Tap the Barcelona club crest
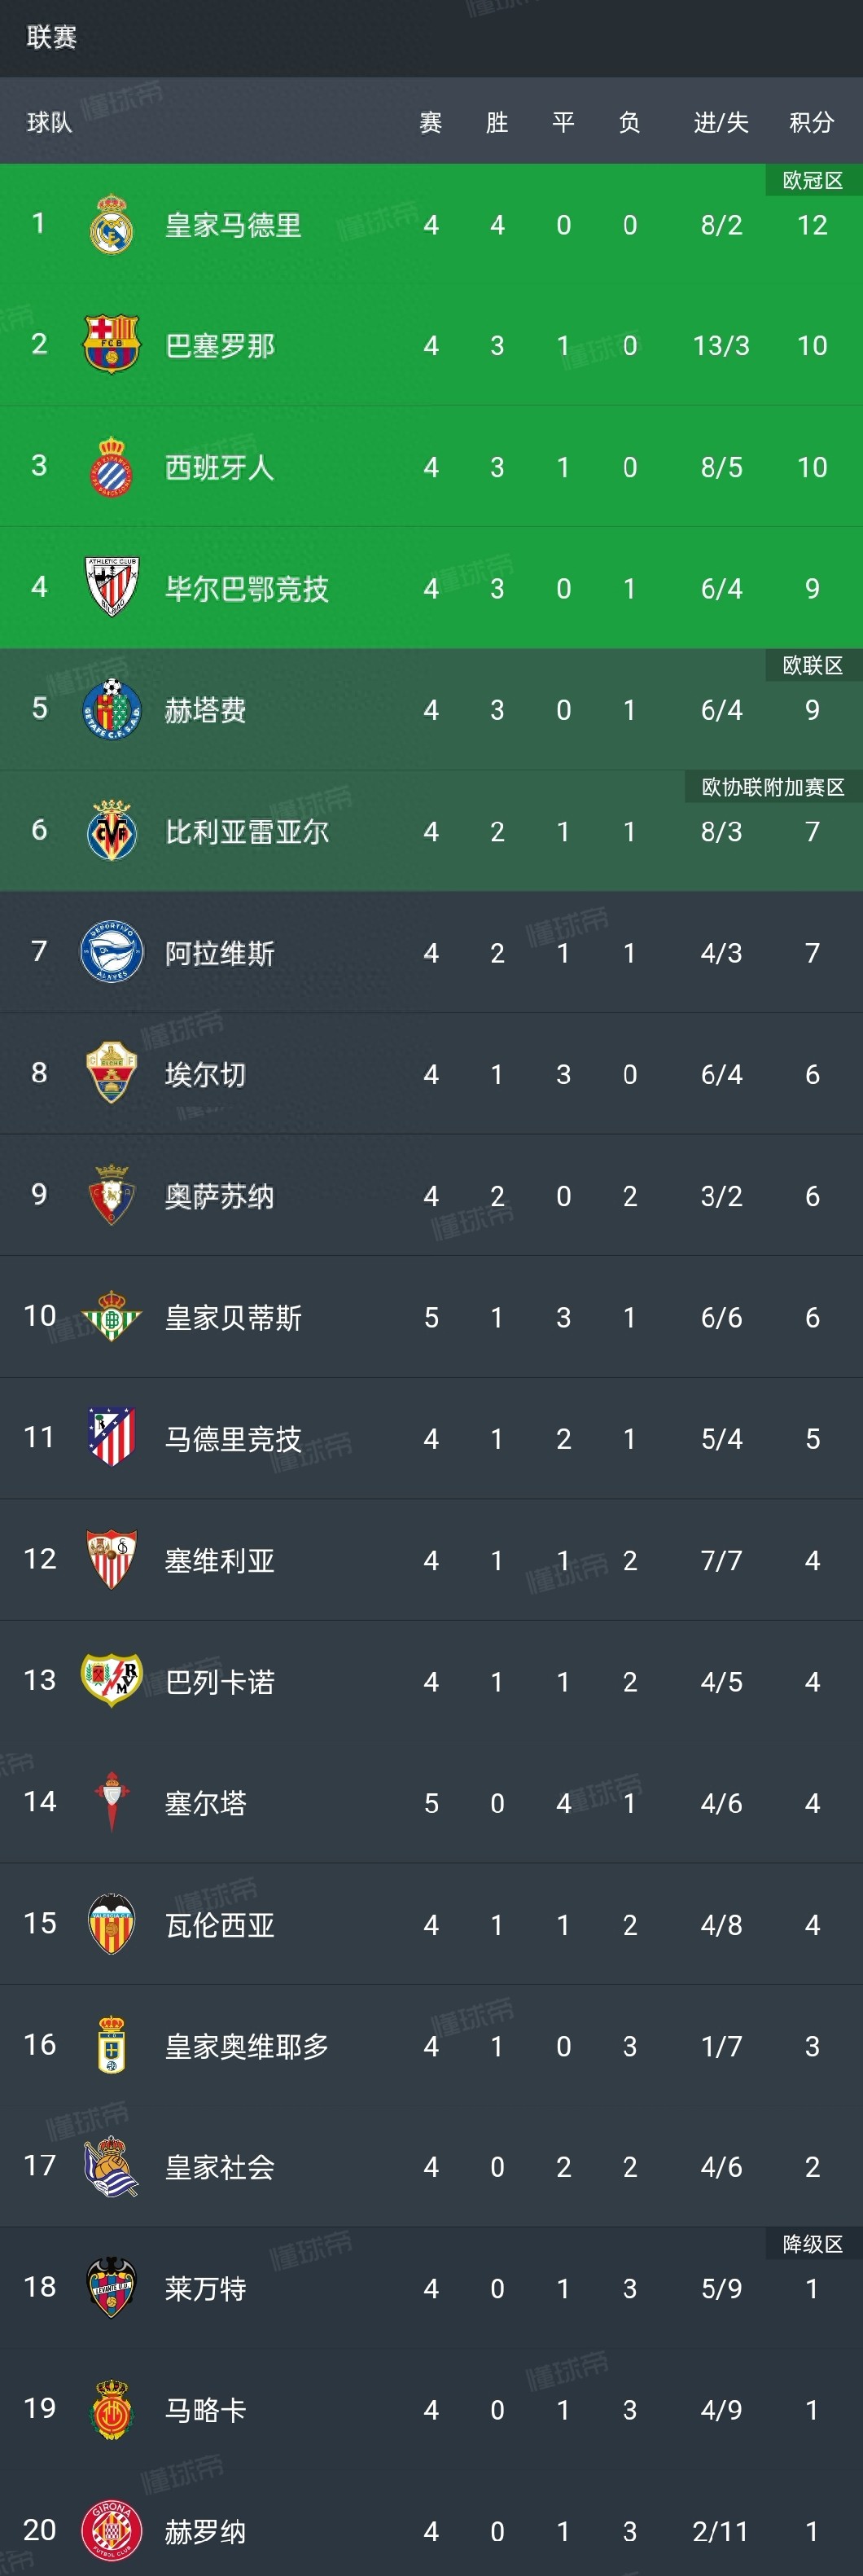This screenshot has width=863, height=2576. pos(111,345)
